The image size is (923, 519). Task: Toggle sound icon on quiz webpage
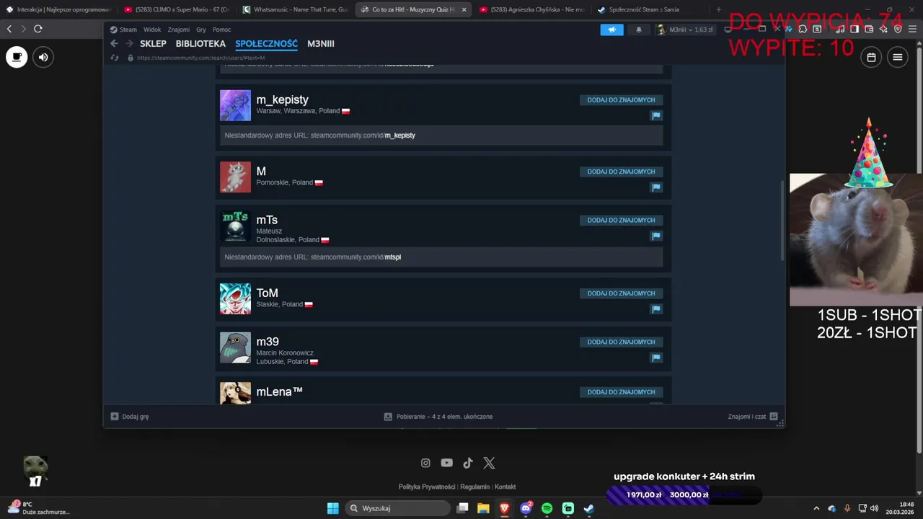coord(43,57)
